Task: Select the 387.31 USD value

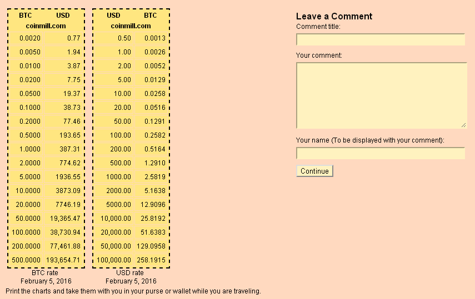Action: point(70,149)
